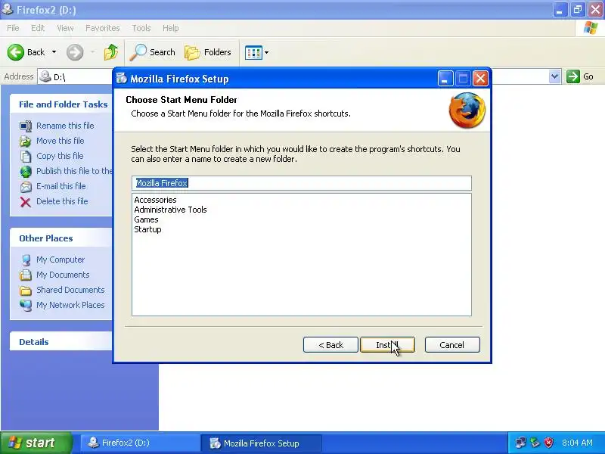Screen dimensions: 605x454
Task: Click the Windows Start button
Action: [36, 443]
